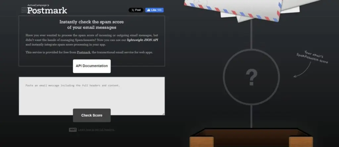Click the ActiveCampaign brand text above the logo

[38, 5]
